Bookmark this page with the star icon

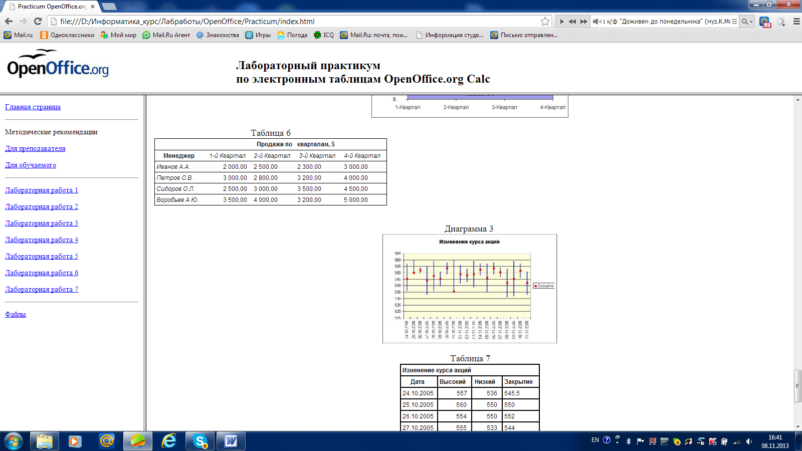[x=545, y=21]
